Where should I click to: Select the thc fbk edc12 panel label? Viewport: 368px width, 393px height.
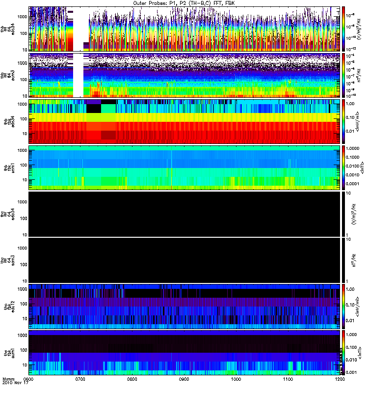[9, 306]
